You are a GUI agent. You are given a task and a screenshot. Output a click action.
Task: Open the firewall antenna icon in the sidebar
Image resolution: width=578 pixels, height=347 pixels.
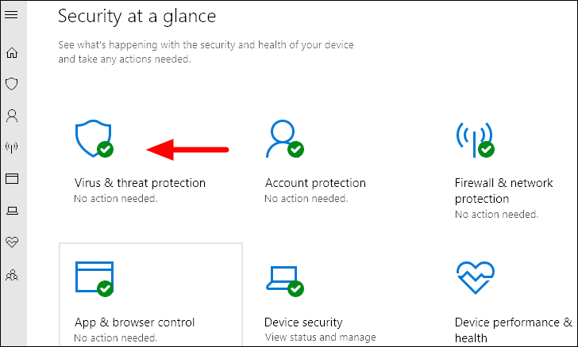click(x=12, y=147)
